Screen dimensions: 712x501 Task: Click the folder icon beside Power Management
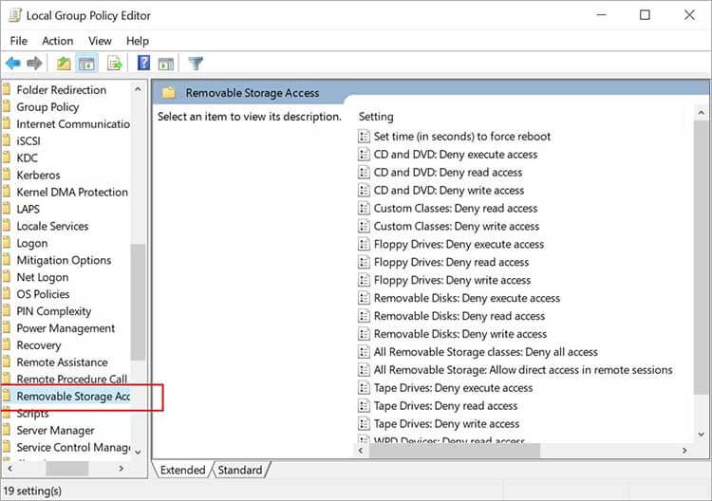[x=7, y=328]
